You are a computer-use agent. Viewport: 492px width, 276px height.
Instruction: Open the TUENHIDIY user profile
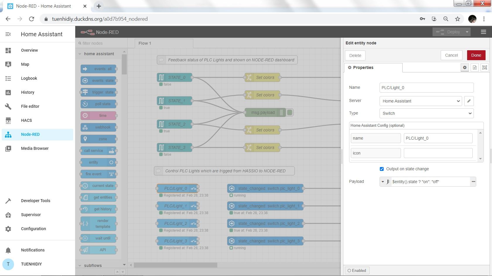[x=37, y=264]
